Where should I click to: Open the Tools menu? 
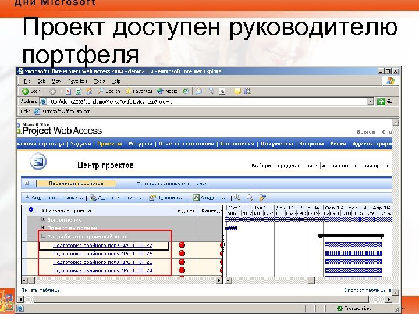99,81
